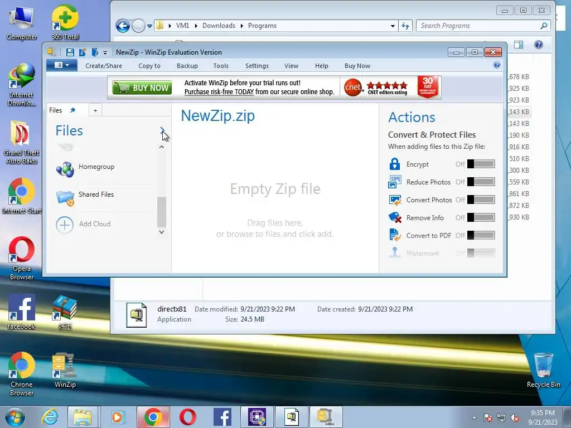Click WinZip icon in taskbar
The height and width of the screenshot is (428, 571).
[325, 417]
